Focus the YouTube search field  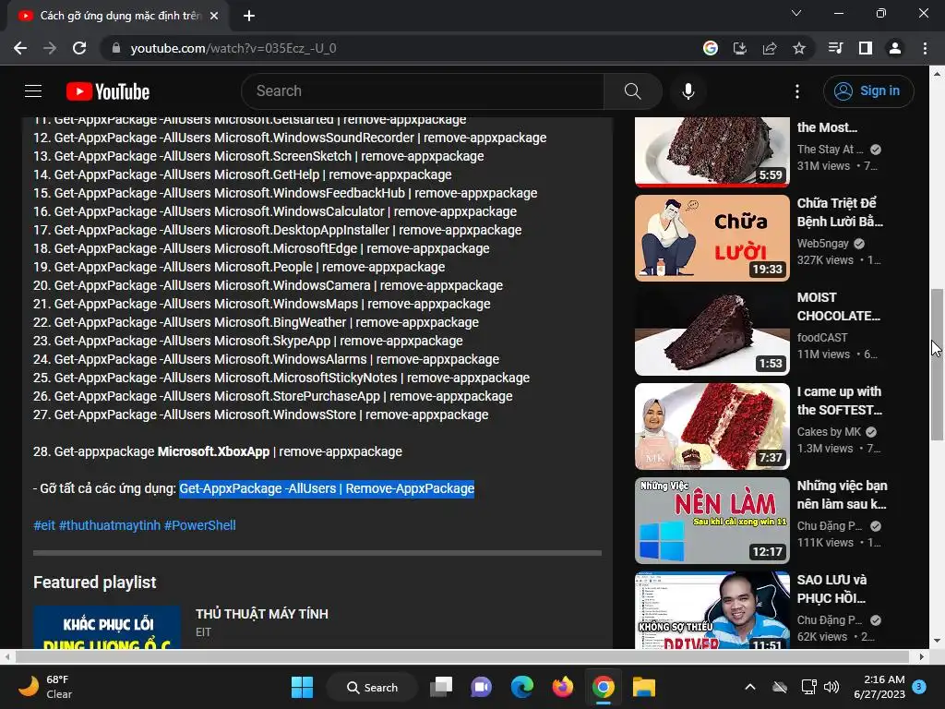coord(423,91)
